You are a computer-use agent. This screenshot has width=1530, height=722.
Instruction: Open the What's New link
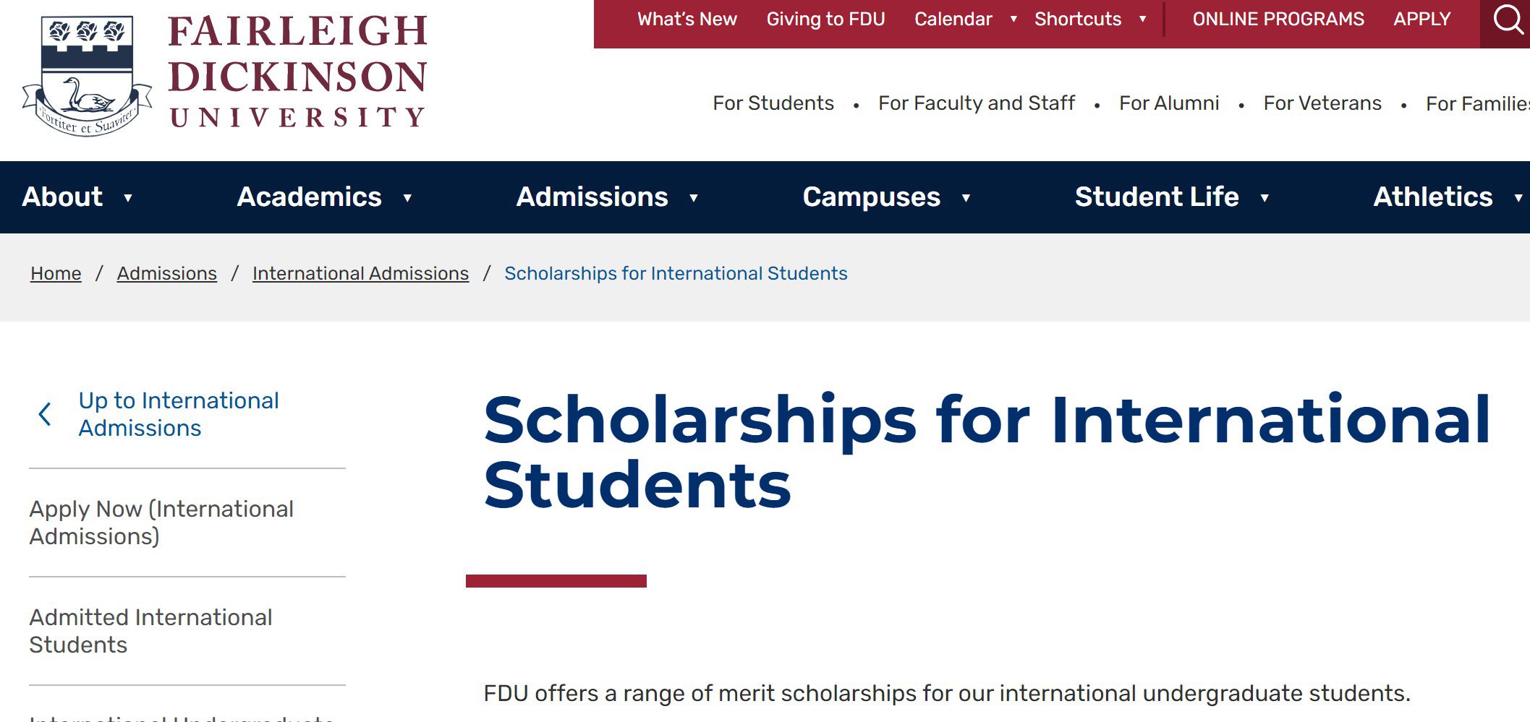coord(687,20)
